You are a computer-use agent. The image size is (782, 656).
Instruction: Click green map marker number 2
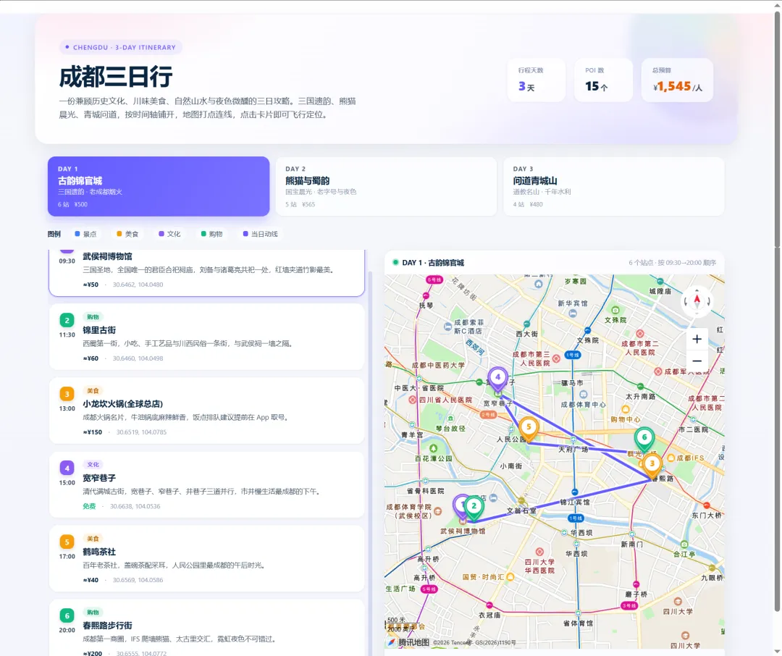(474, 508)
